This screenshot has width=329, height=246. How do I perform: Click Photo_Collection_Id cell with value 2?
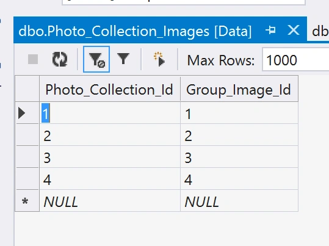[x=110, y=135]
